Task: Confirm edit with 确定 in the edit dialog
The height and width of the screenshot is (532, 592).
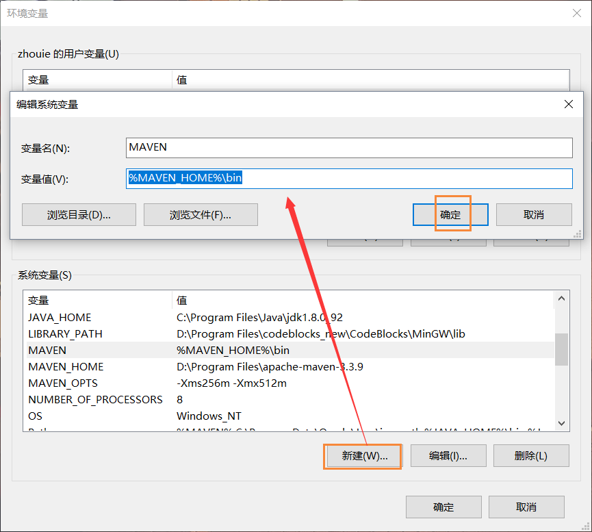Action: (450, 214)
